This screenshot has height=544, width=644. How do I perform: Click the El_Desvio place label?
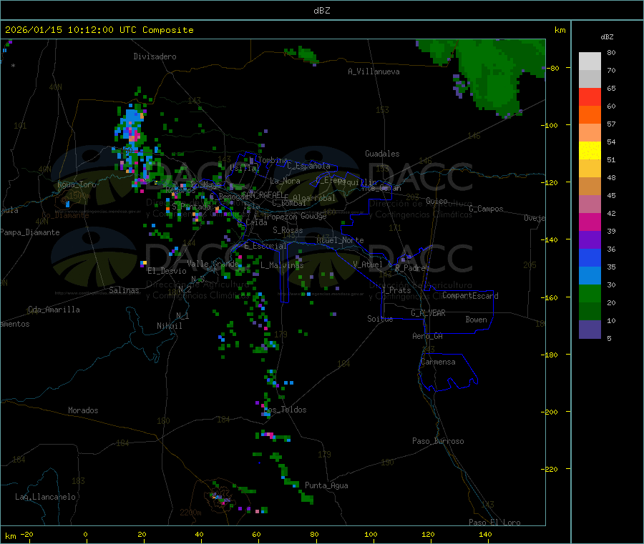[167, 271]
